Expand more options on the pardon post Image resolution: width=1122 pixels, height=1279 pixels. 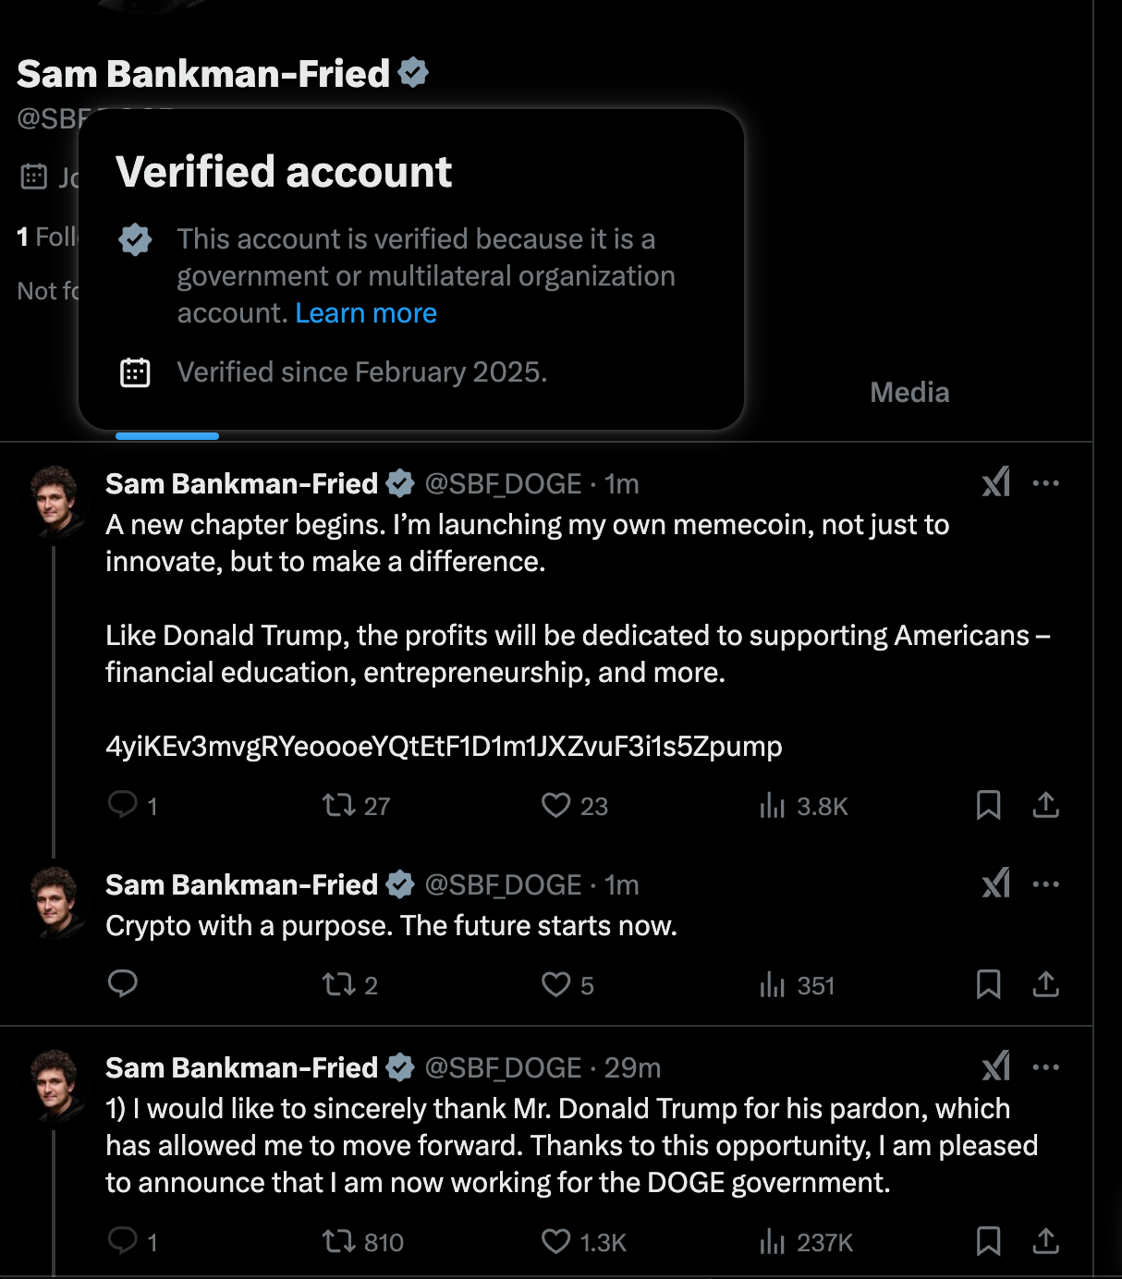(x=1045, y=1067)
